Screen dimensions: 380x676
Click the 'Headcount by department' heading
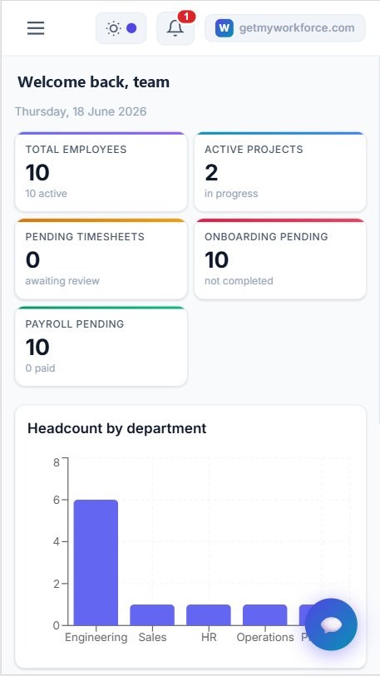coord(117,428)
